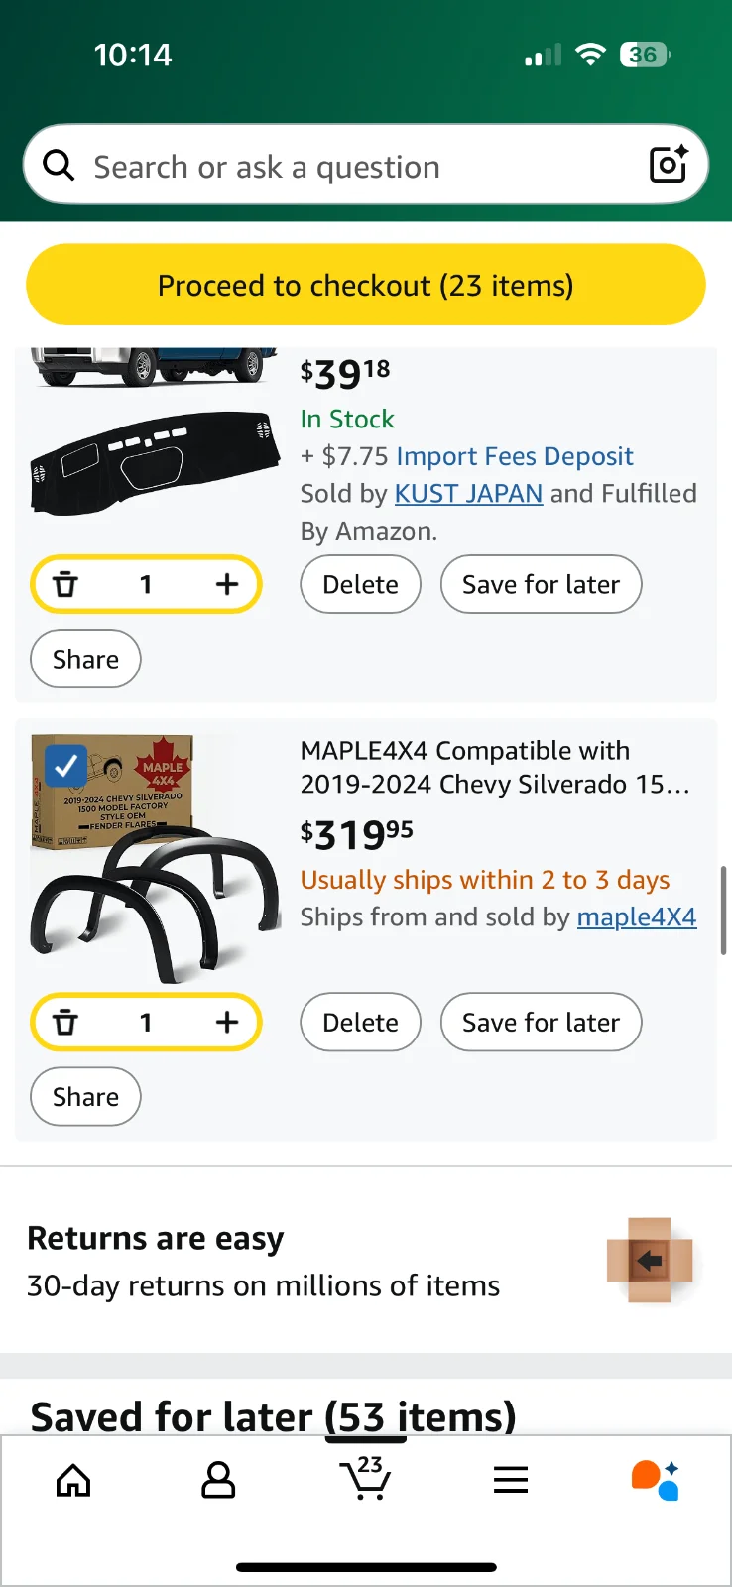Open the cart tab showing 23
The width and height of the screenshot is (732, 1587).
coord(365,1479)
